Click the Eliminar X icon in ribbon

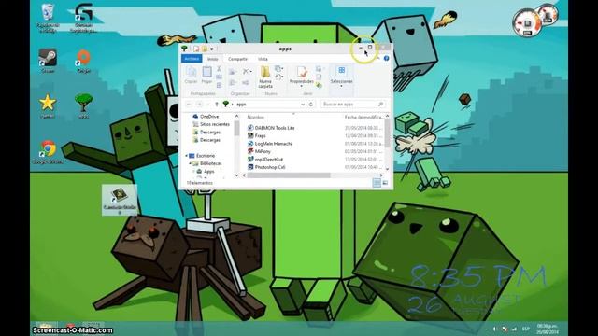pyautogui.click(x=246, y=71)
